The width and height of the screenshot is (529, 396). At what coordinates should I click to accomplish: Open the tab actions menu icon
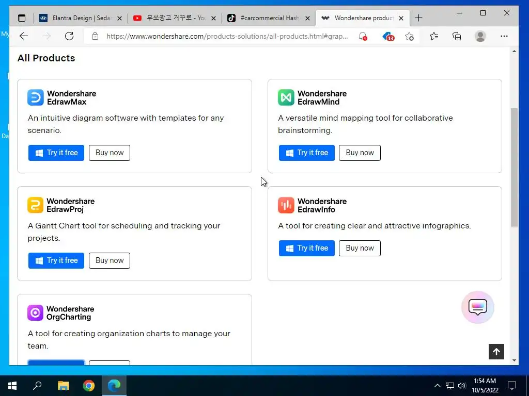click(x=22, y=18)
